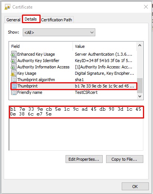Click the field list scroll up arrow
This screenshot has height=194, width=153.
pyautogui.click(x=140, y=46)
